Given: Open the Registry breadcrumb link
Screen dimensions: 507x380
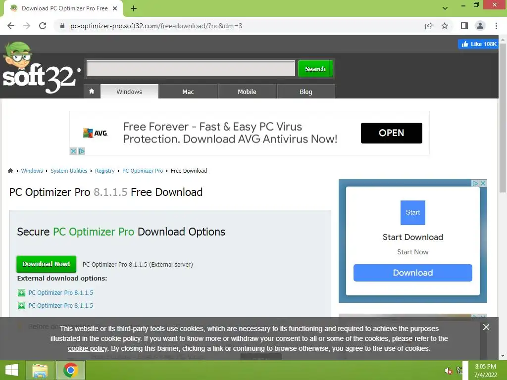Looking at the screenshot, I should point(105,171).
